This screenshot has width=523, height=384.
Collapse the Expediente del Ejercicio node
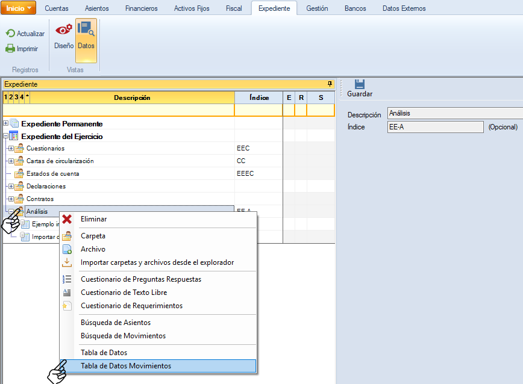6,136
